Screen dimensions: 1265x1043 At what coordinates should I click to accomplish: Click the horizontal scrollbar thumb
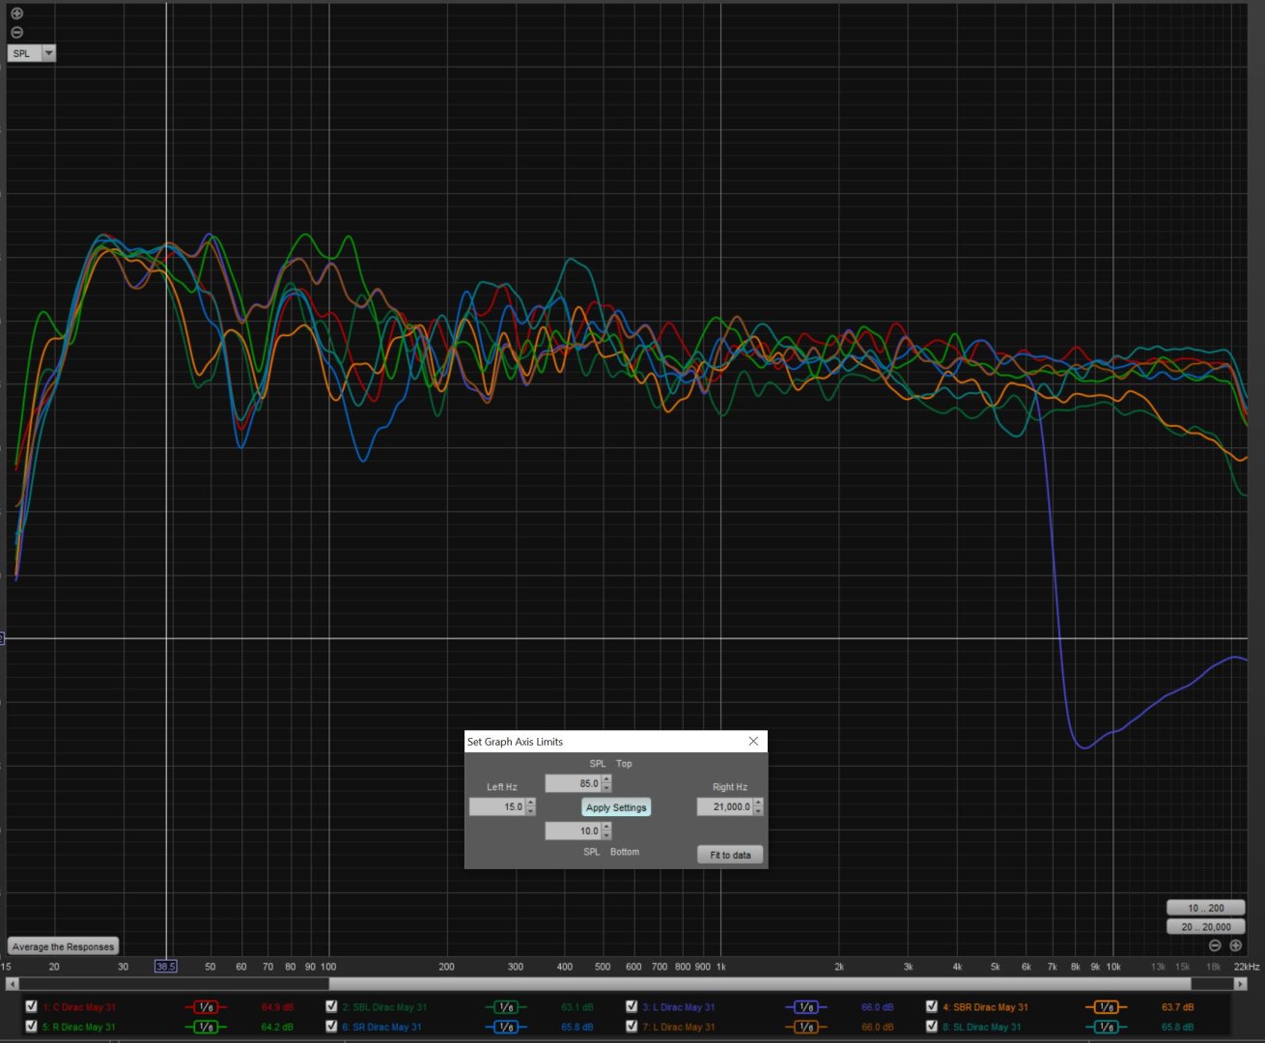pyautogui.click(x=759, y=984)
